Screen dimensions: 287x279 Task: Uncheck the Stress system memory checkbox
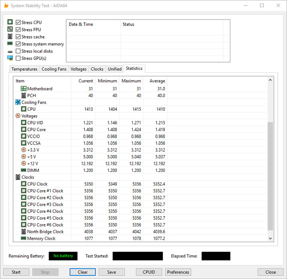click(18, 44)
